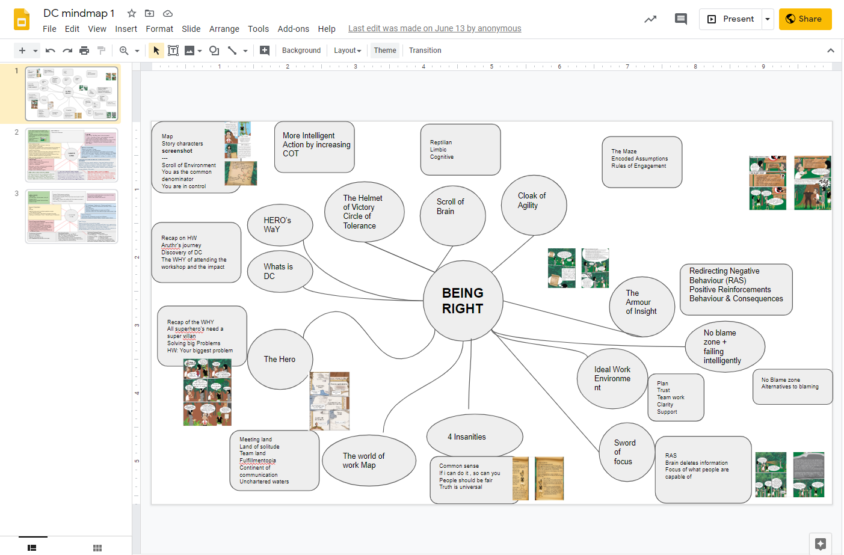The image size is (844, 555).
Task: Expand the Layout dropdown
Action: (348, 51)
